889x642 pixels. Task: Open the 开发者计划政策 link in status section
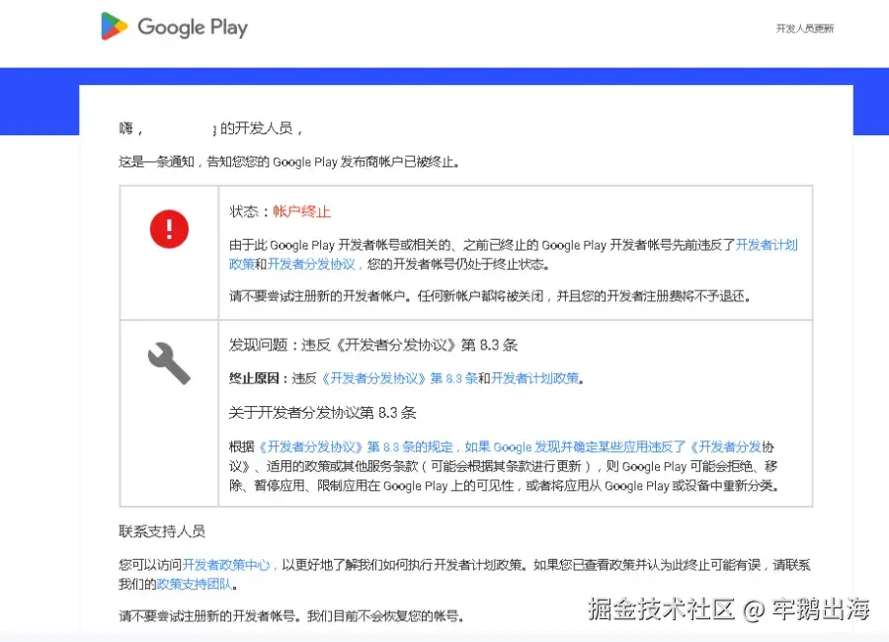767,245
